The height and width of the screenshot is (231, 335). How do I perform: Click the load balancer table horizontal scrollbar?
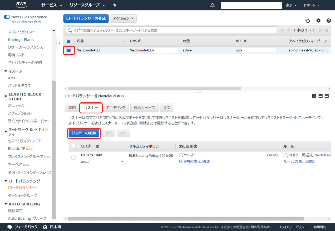[154, 89]
